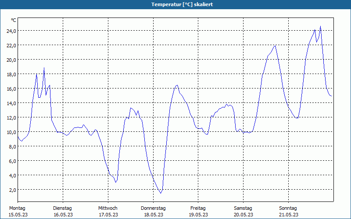The width and height of the screenshot is (351, 219).
Task: Click the Donnerstag 18.05.23 axis label
Action: coord(153,212)
